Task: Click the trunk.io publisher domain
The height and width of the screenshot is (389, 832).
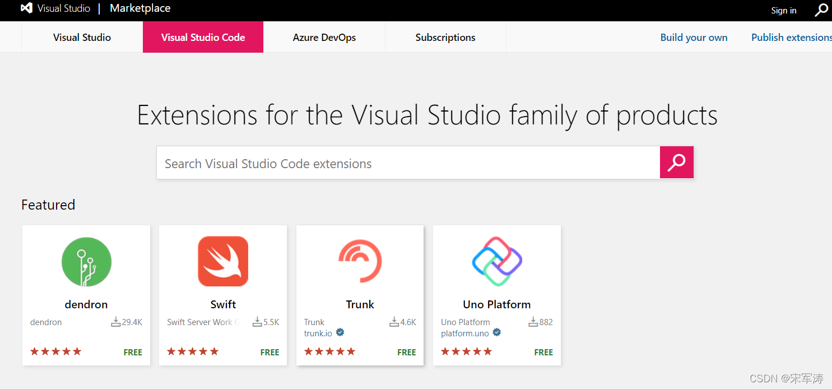Action: [318, 333]
